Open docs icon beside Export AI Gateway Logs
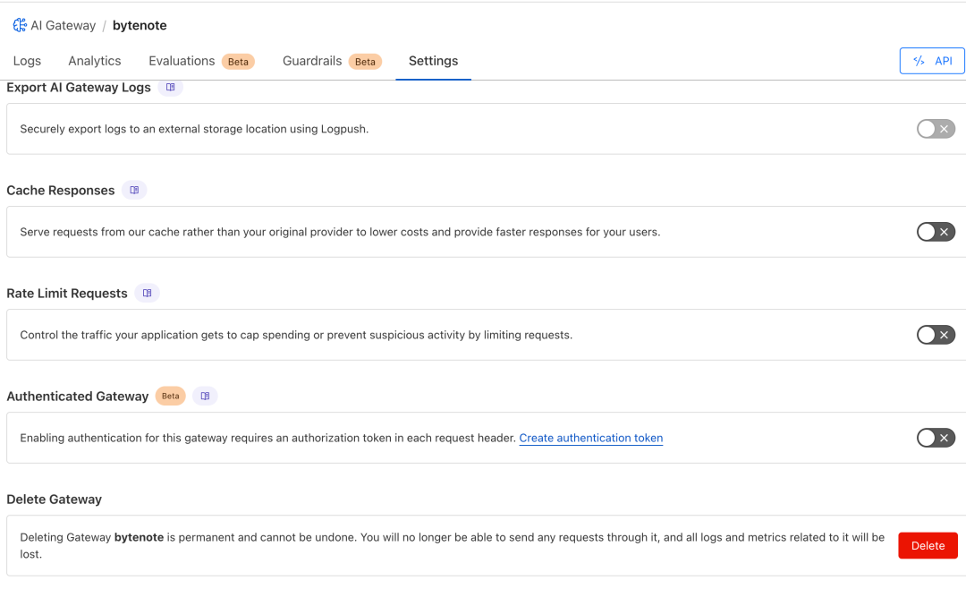Viewport: 966px width, 589px height. 171,88
